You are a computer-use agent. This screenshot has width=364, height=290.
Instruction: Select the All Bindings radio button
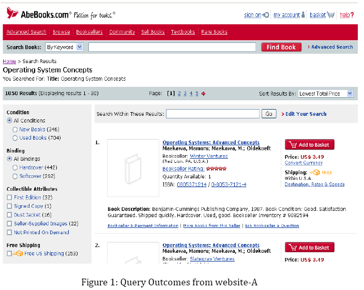coord(9,159)
